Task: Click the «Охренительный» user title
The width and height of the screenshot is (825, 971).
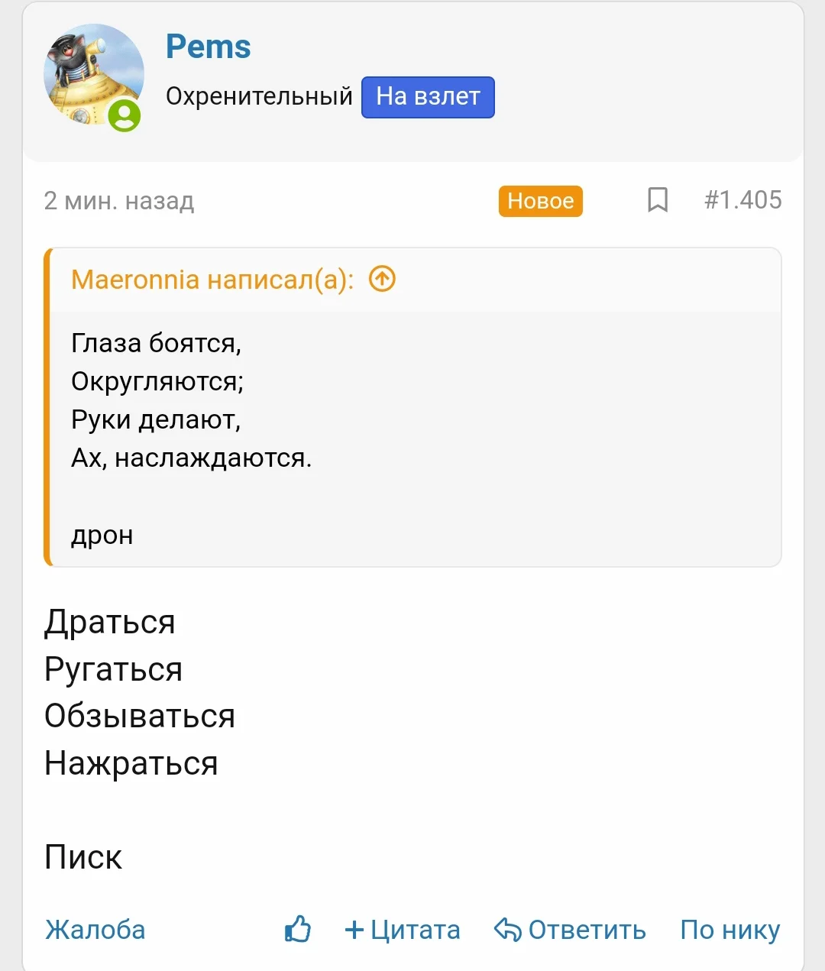Action: pyautogui.click(x=259, y=97)
